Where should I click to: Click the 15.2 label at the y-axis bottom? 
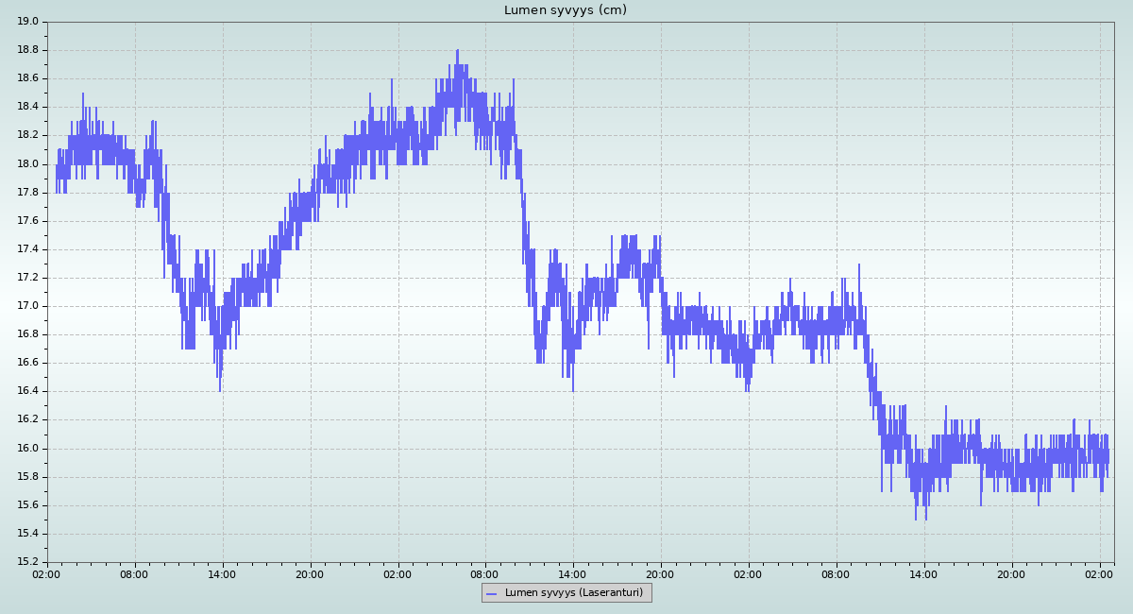coord(27,562)
